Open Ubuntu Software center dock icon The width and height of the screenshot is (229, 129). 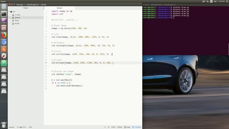tap(4, 49)
